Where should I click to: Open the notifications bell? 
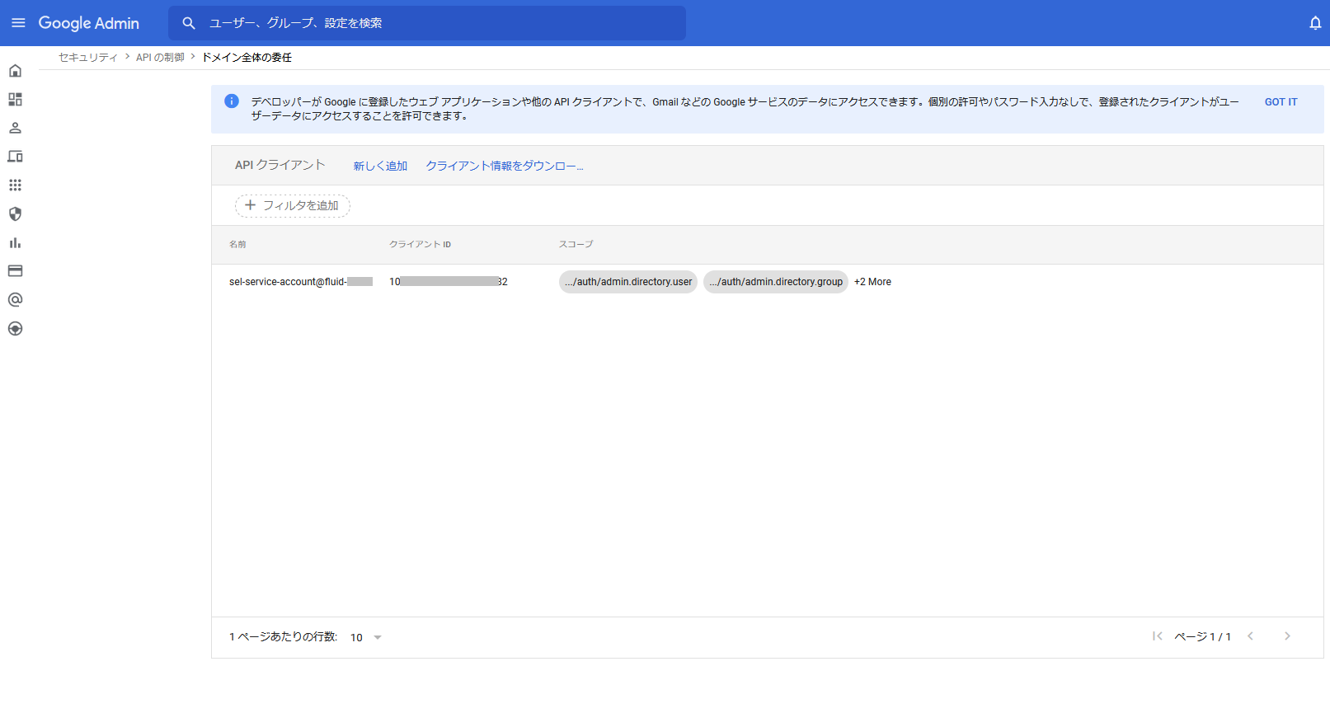1315,23
